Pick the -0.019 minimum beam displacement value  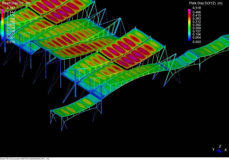[x=10, y=42]
